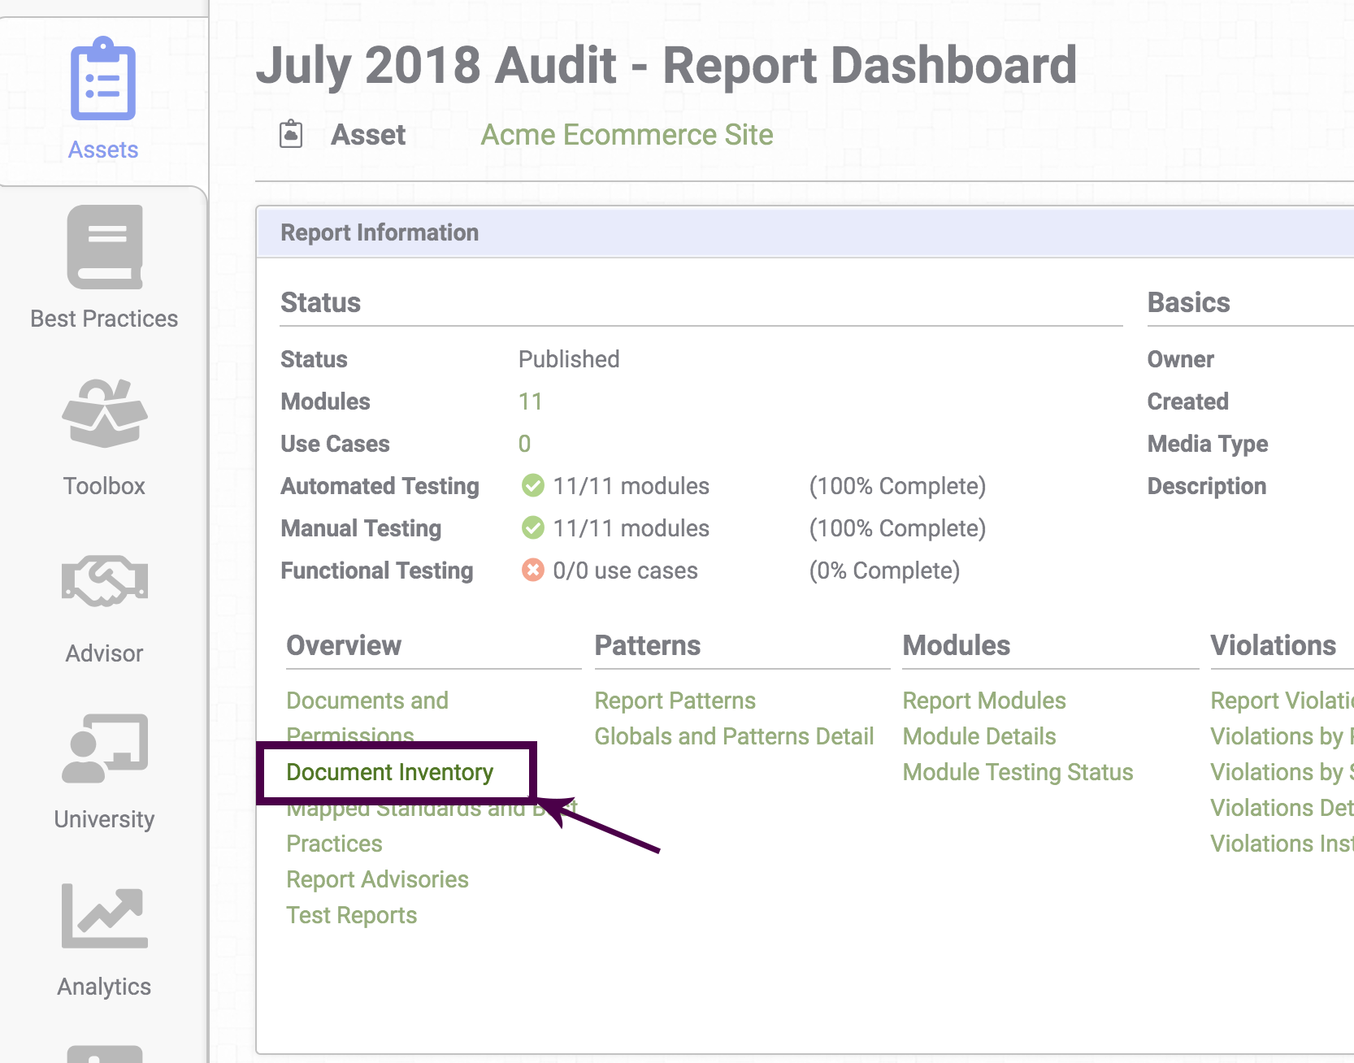View Report Advisories

[x=377, y=879]
